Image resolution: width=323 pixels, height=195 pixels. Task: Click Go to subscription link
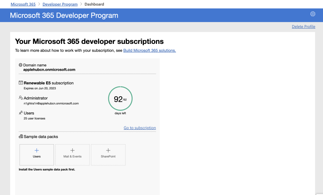pyautogui.click(x=140, y=128)
